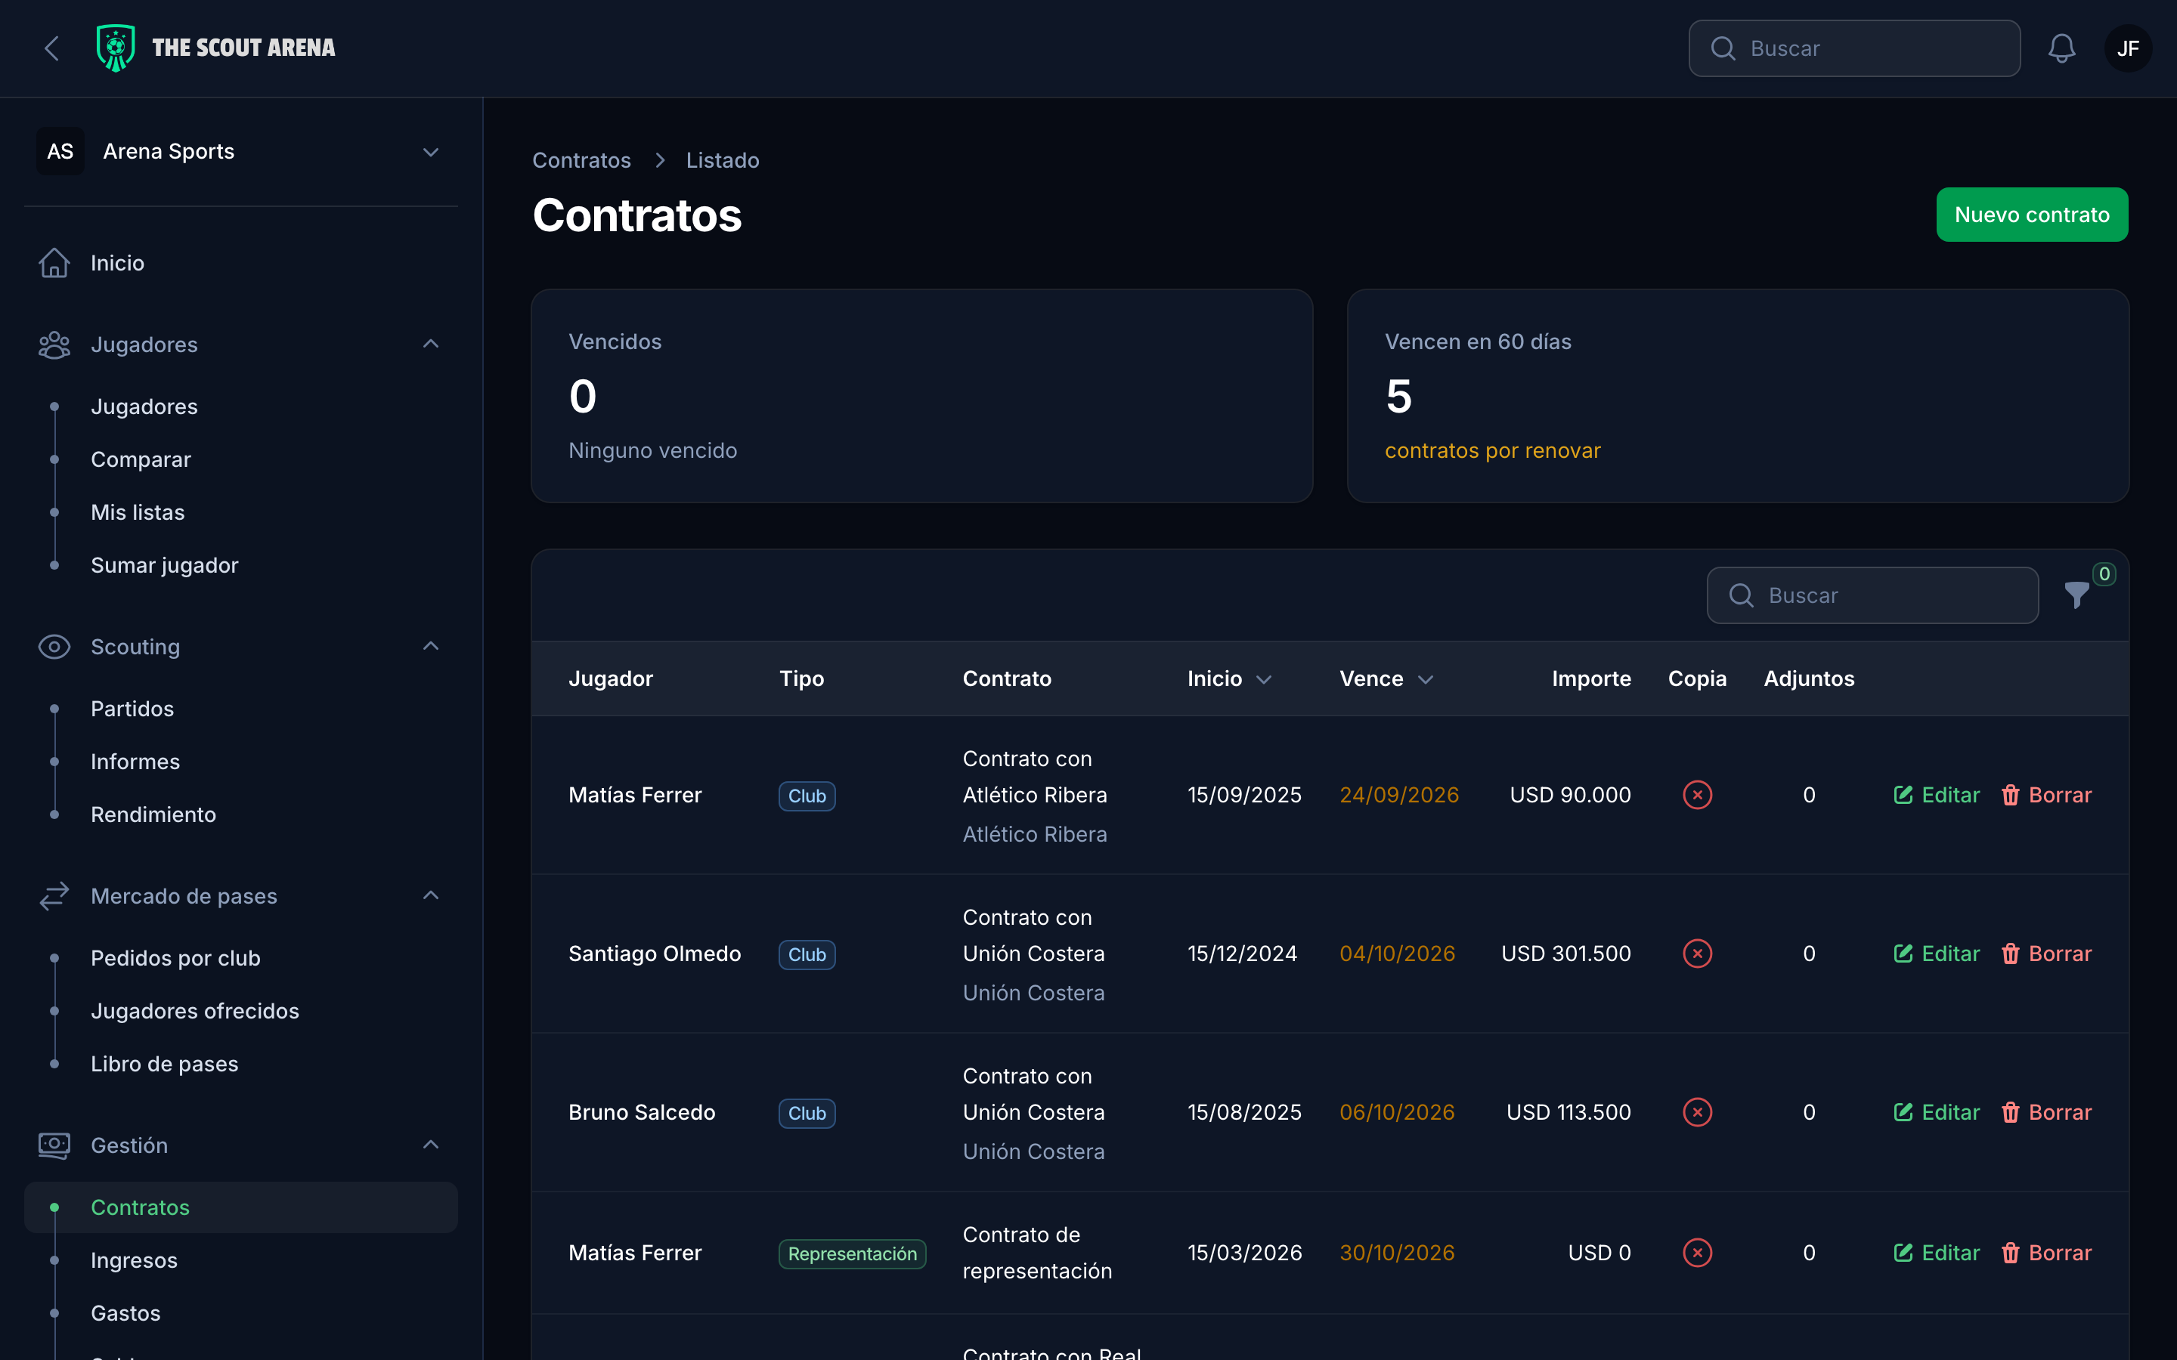Edit Santiago Olmedo's contract
The width and height of the screenshot is (2177, 1360).
point(1937,954)
